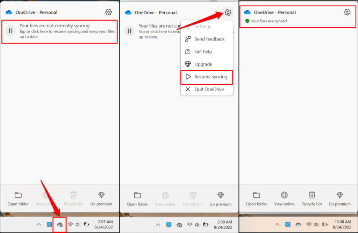Click the battery tray icon near 10:08 AM clock
Viewport: 358px width, 233px height.
325,224
